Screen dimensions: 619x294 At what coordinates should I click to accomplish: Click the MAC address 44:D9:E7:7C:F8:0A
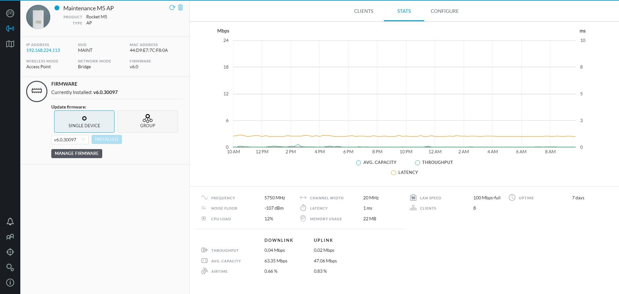pyautogui.click(x=149, y=50)
